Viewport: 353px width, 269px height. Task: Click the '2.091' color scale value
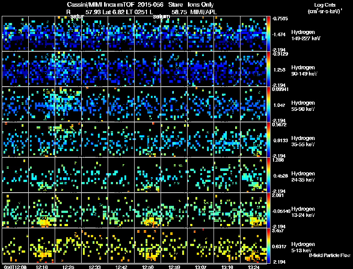(x=278, y=195)
